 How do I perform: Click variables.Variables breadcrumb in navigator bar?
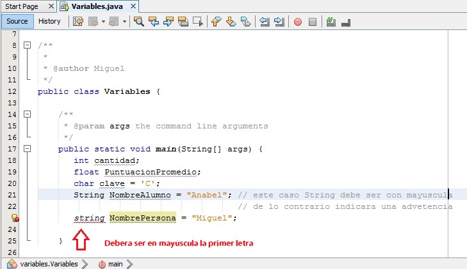[49, 263]
